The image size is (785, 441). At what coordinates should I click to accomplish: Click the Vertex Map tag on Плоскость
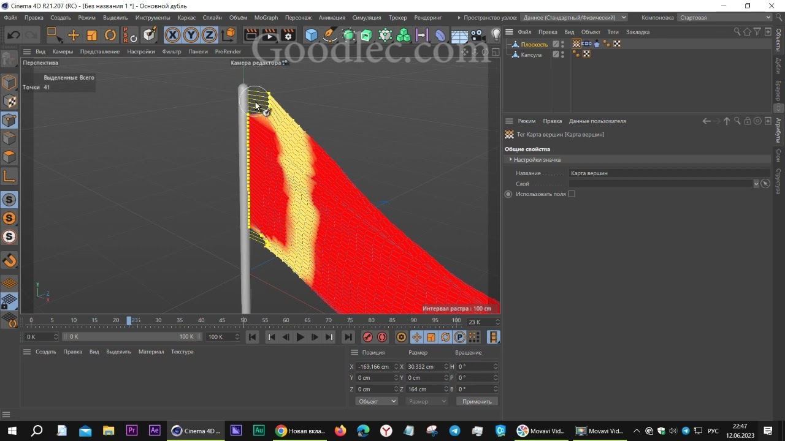coord(576,43)
